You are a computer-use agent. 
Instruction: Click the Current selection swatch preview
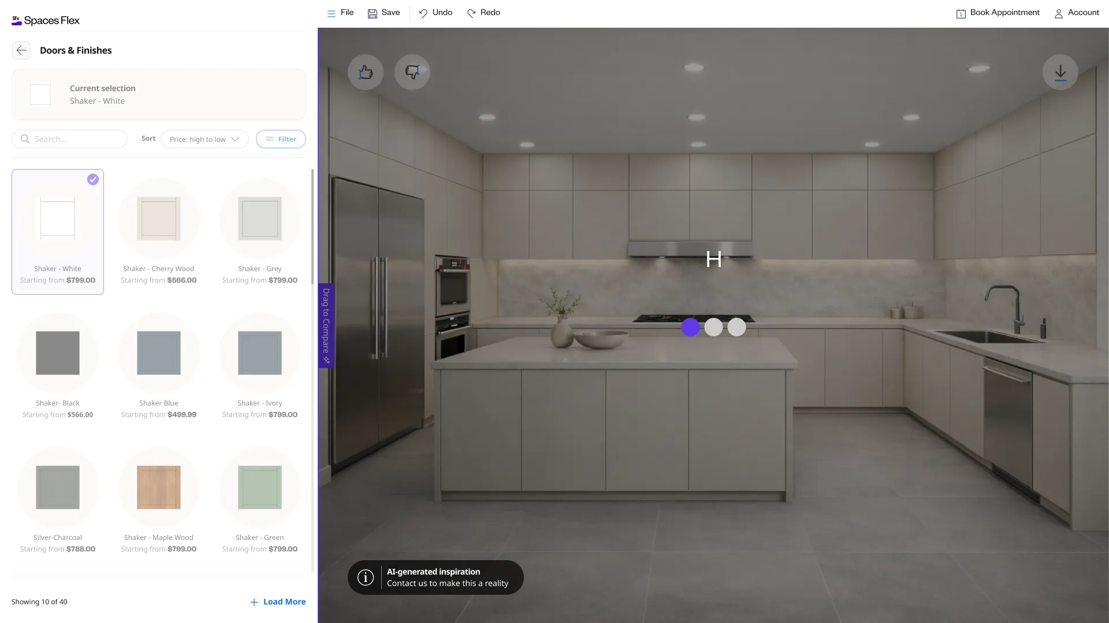[40, 95]
